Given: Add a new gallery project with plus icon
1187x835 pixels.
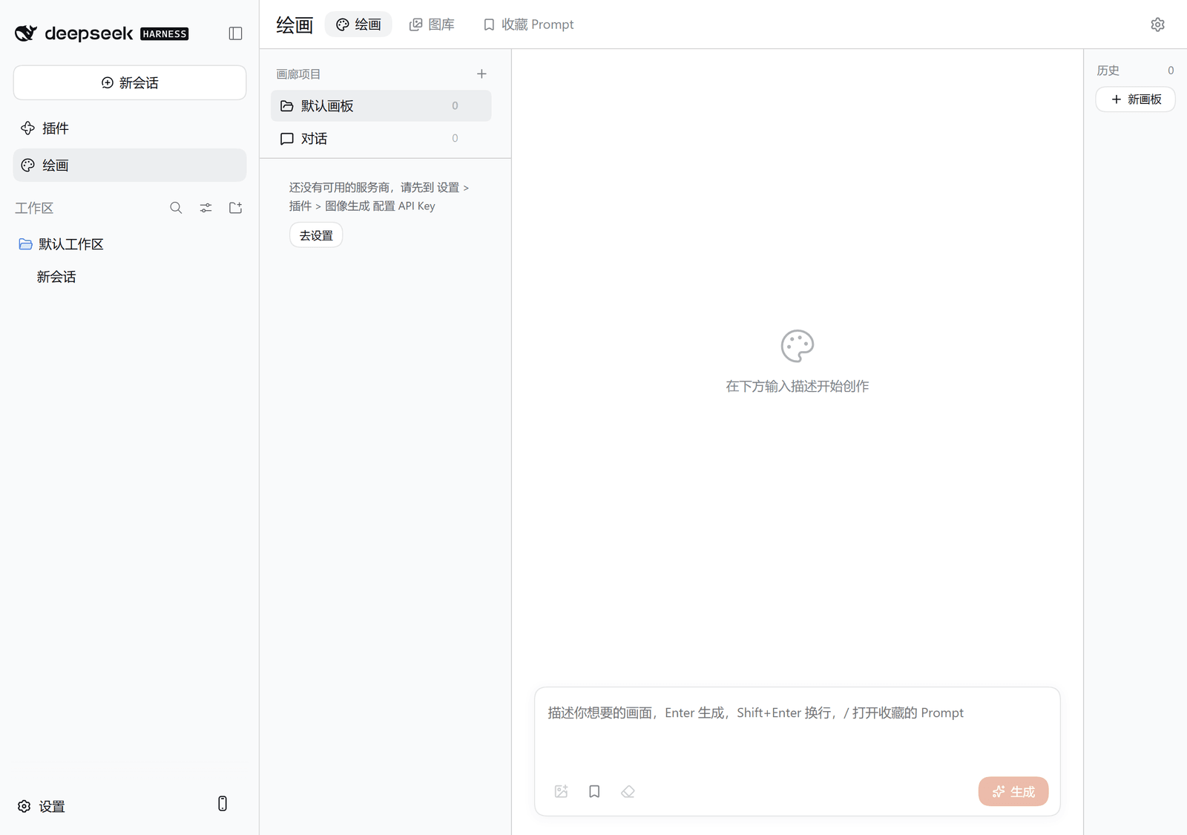Looking at the screenshot, I should point(481,73).
